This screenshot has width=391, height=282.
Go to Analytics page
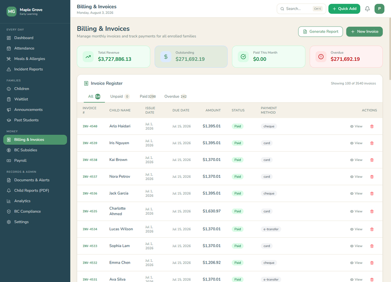click(35, 201)
